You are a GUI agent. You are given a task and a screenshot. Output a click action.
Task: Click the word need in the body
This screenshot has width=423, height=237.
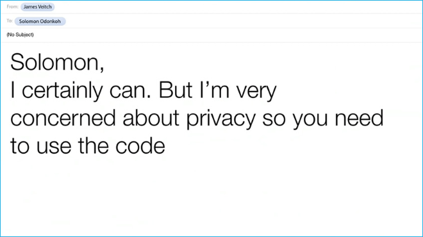(x=358, y=118)
